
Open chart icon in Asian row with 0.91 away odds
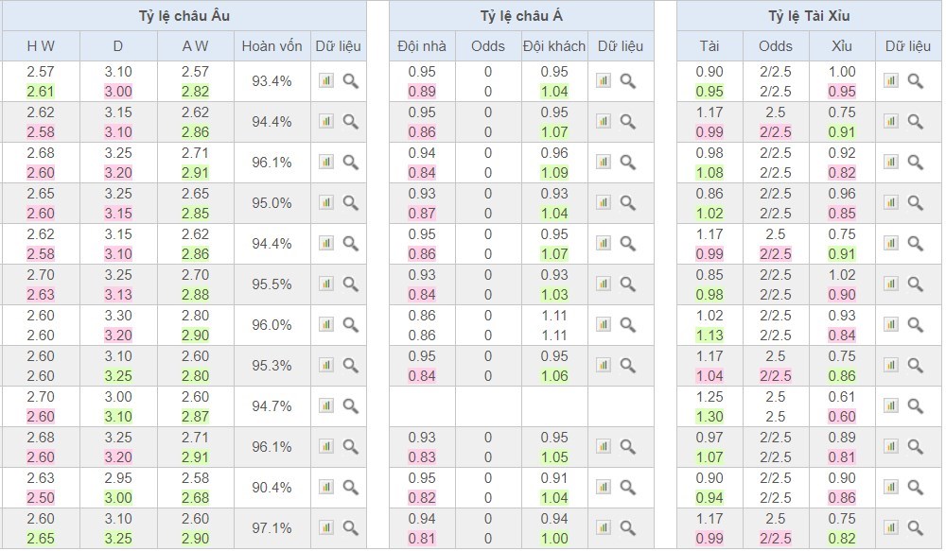pyautogui.click(x=604, y=488)
